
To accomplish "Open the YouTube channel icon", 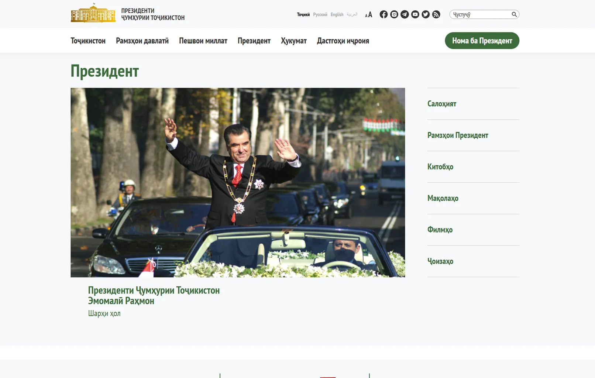I will pos(415,14).
